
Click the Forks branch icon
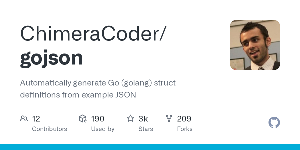(x=169, y=118)
